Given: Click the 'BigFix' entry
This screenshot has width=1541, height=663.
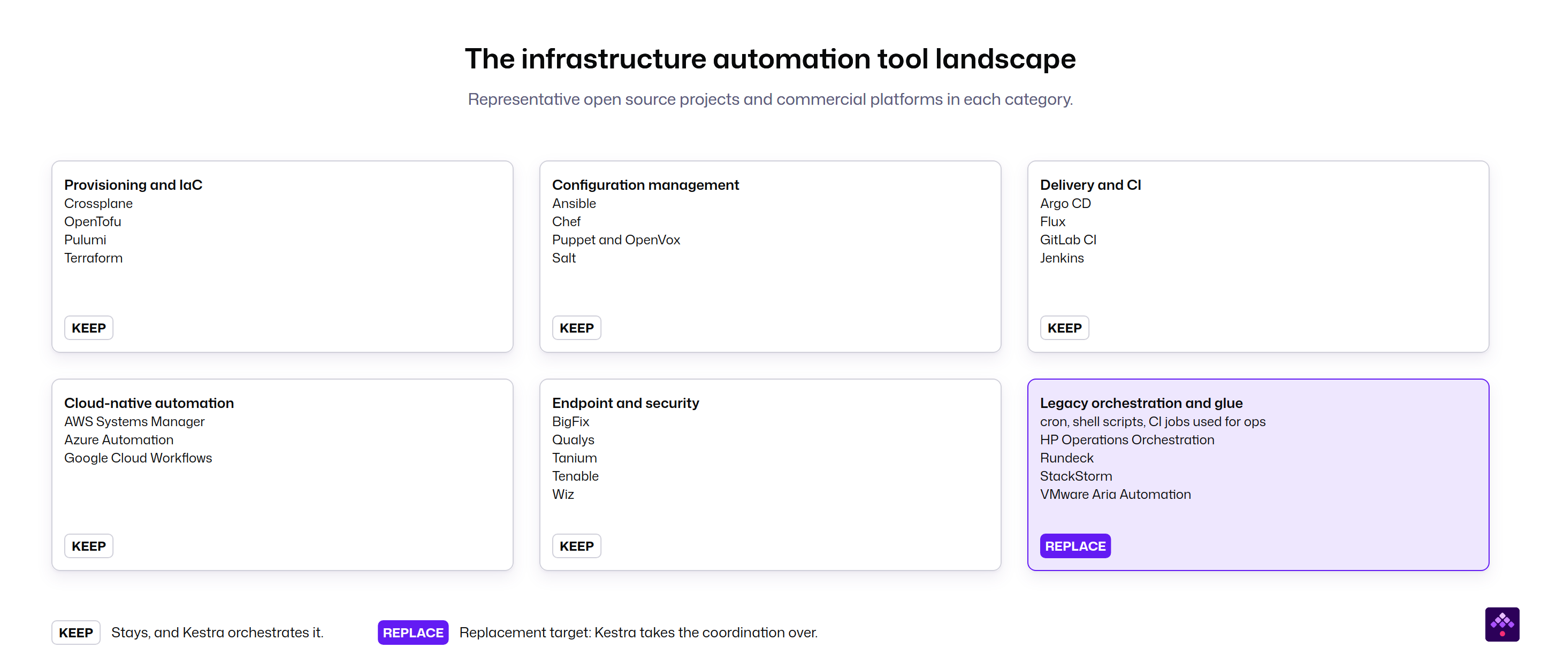Looking at the screenshot, I should tap(571, 422).
